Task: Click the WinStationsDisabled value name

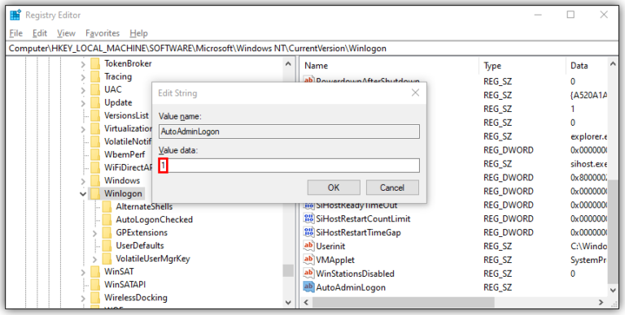Action: click(x=355, y=274)
